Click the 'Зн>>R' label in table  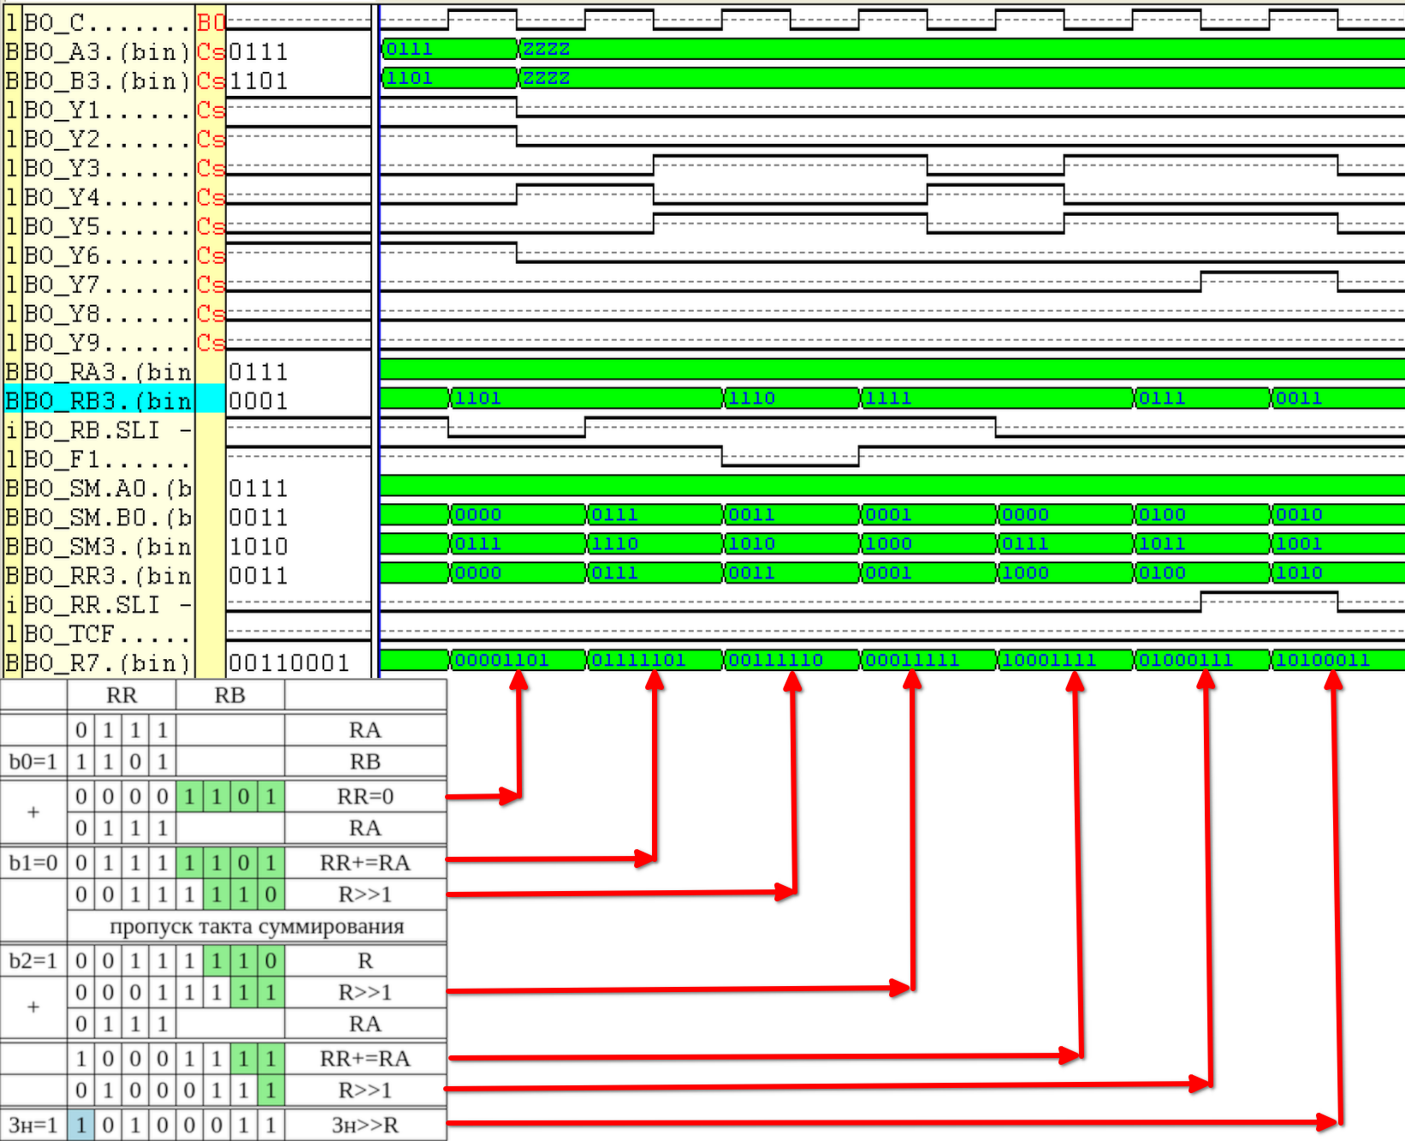(x=365, y=1125)
